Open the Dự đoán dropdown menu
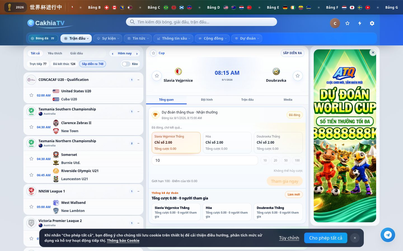Viewport: 403px width, 251px height. coord(247,38)
